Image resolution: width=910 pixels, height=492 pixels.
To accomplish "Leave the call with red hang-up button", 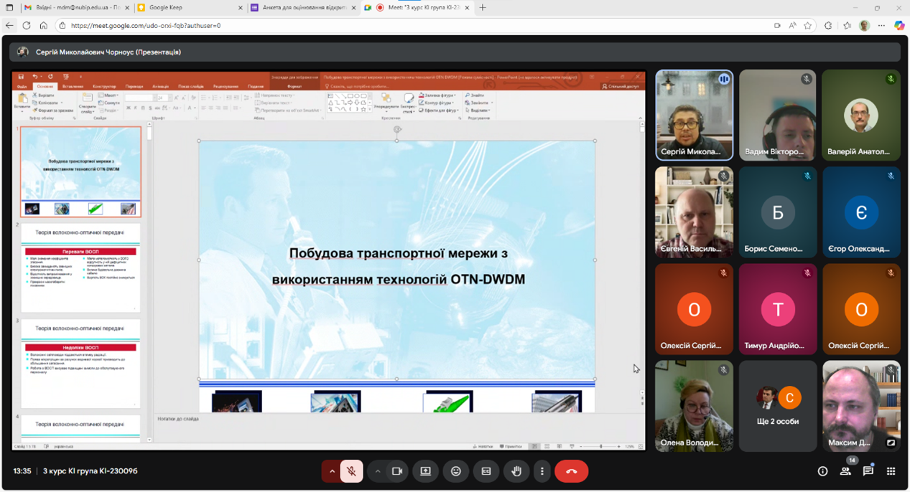I will (571, 471).
